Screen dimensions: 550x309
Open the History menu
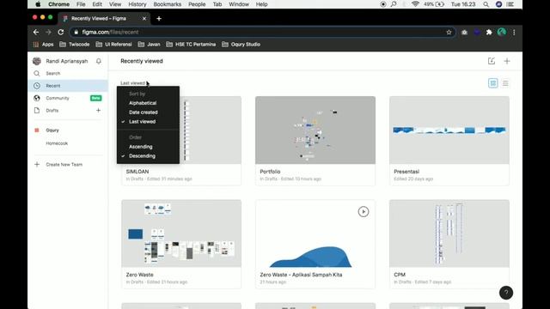137,4
